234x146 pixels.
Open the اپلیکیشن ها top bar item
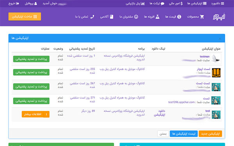(197, 4)
